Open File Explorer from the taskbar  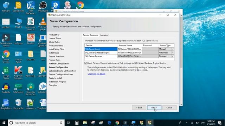point(85,123)
